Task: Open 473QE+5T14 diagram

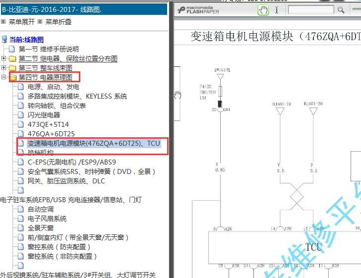Action: 48,124
